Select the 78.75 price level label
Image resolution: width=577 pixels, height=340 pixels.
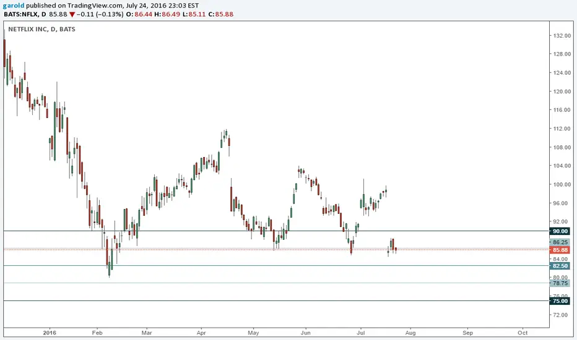coord(560,283)
